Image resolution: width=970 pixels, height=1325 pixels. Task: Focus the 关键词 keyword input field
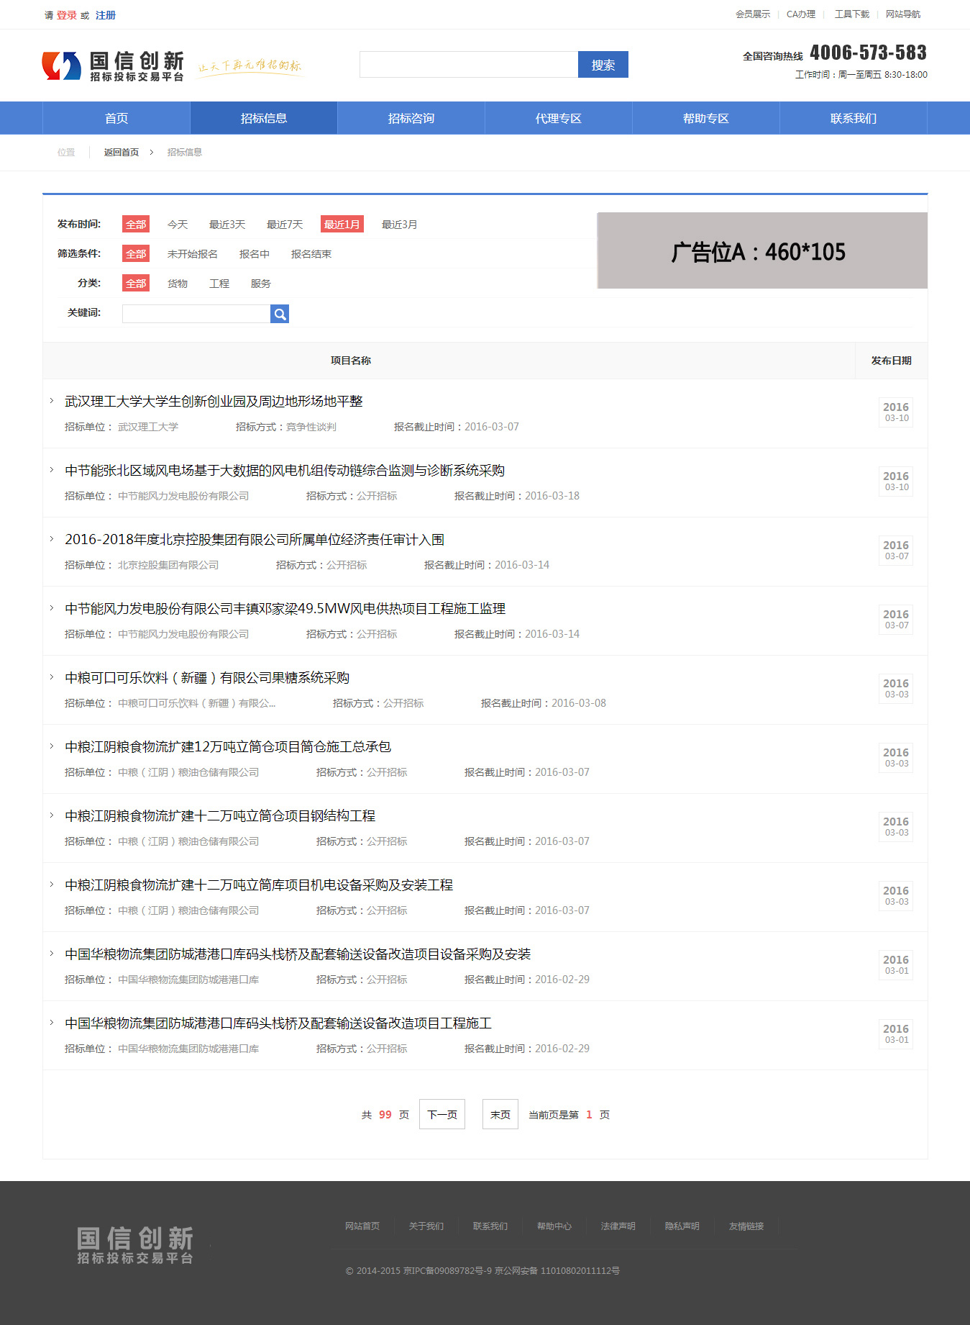196,314
